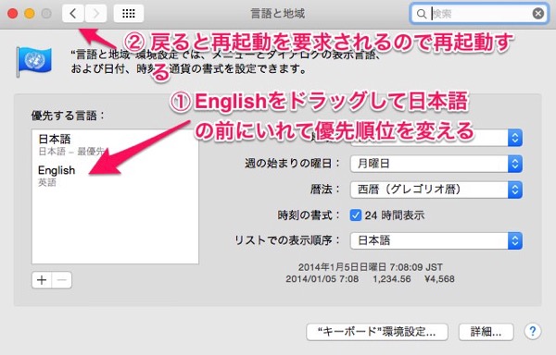Click the 2014/01/05 7:08 short date sample
This screenshot has height=355, width=556.
pyautogui.click(x=322, y=279)
